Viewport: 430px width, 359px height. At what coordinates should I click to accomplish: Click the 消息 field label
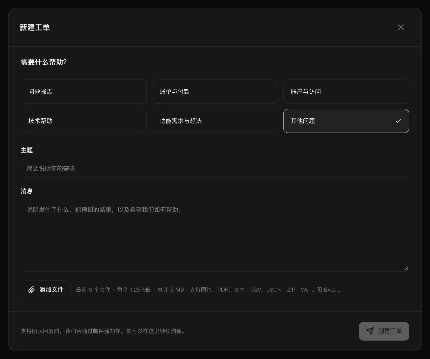[x=27, y=191]
